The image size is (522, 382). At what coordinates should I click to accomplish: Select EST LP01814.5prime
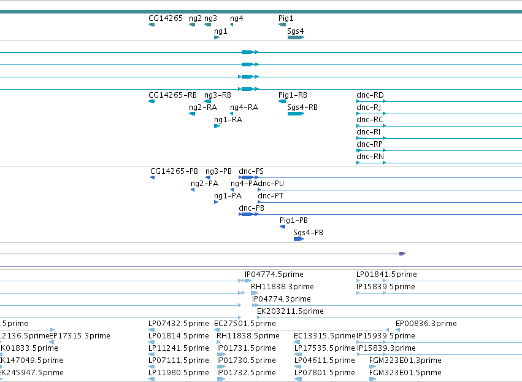[178, 337]
